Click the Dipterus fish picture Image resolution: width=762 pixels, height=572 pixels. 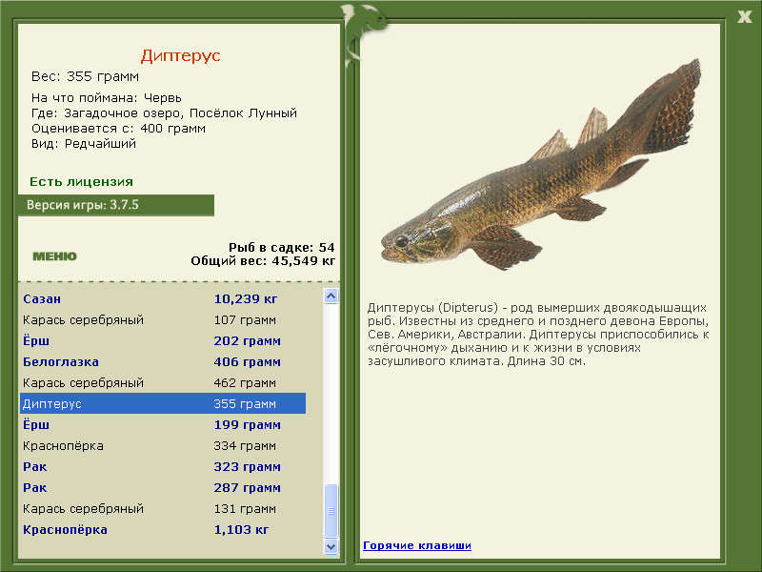[x=541, y=165]
